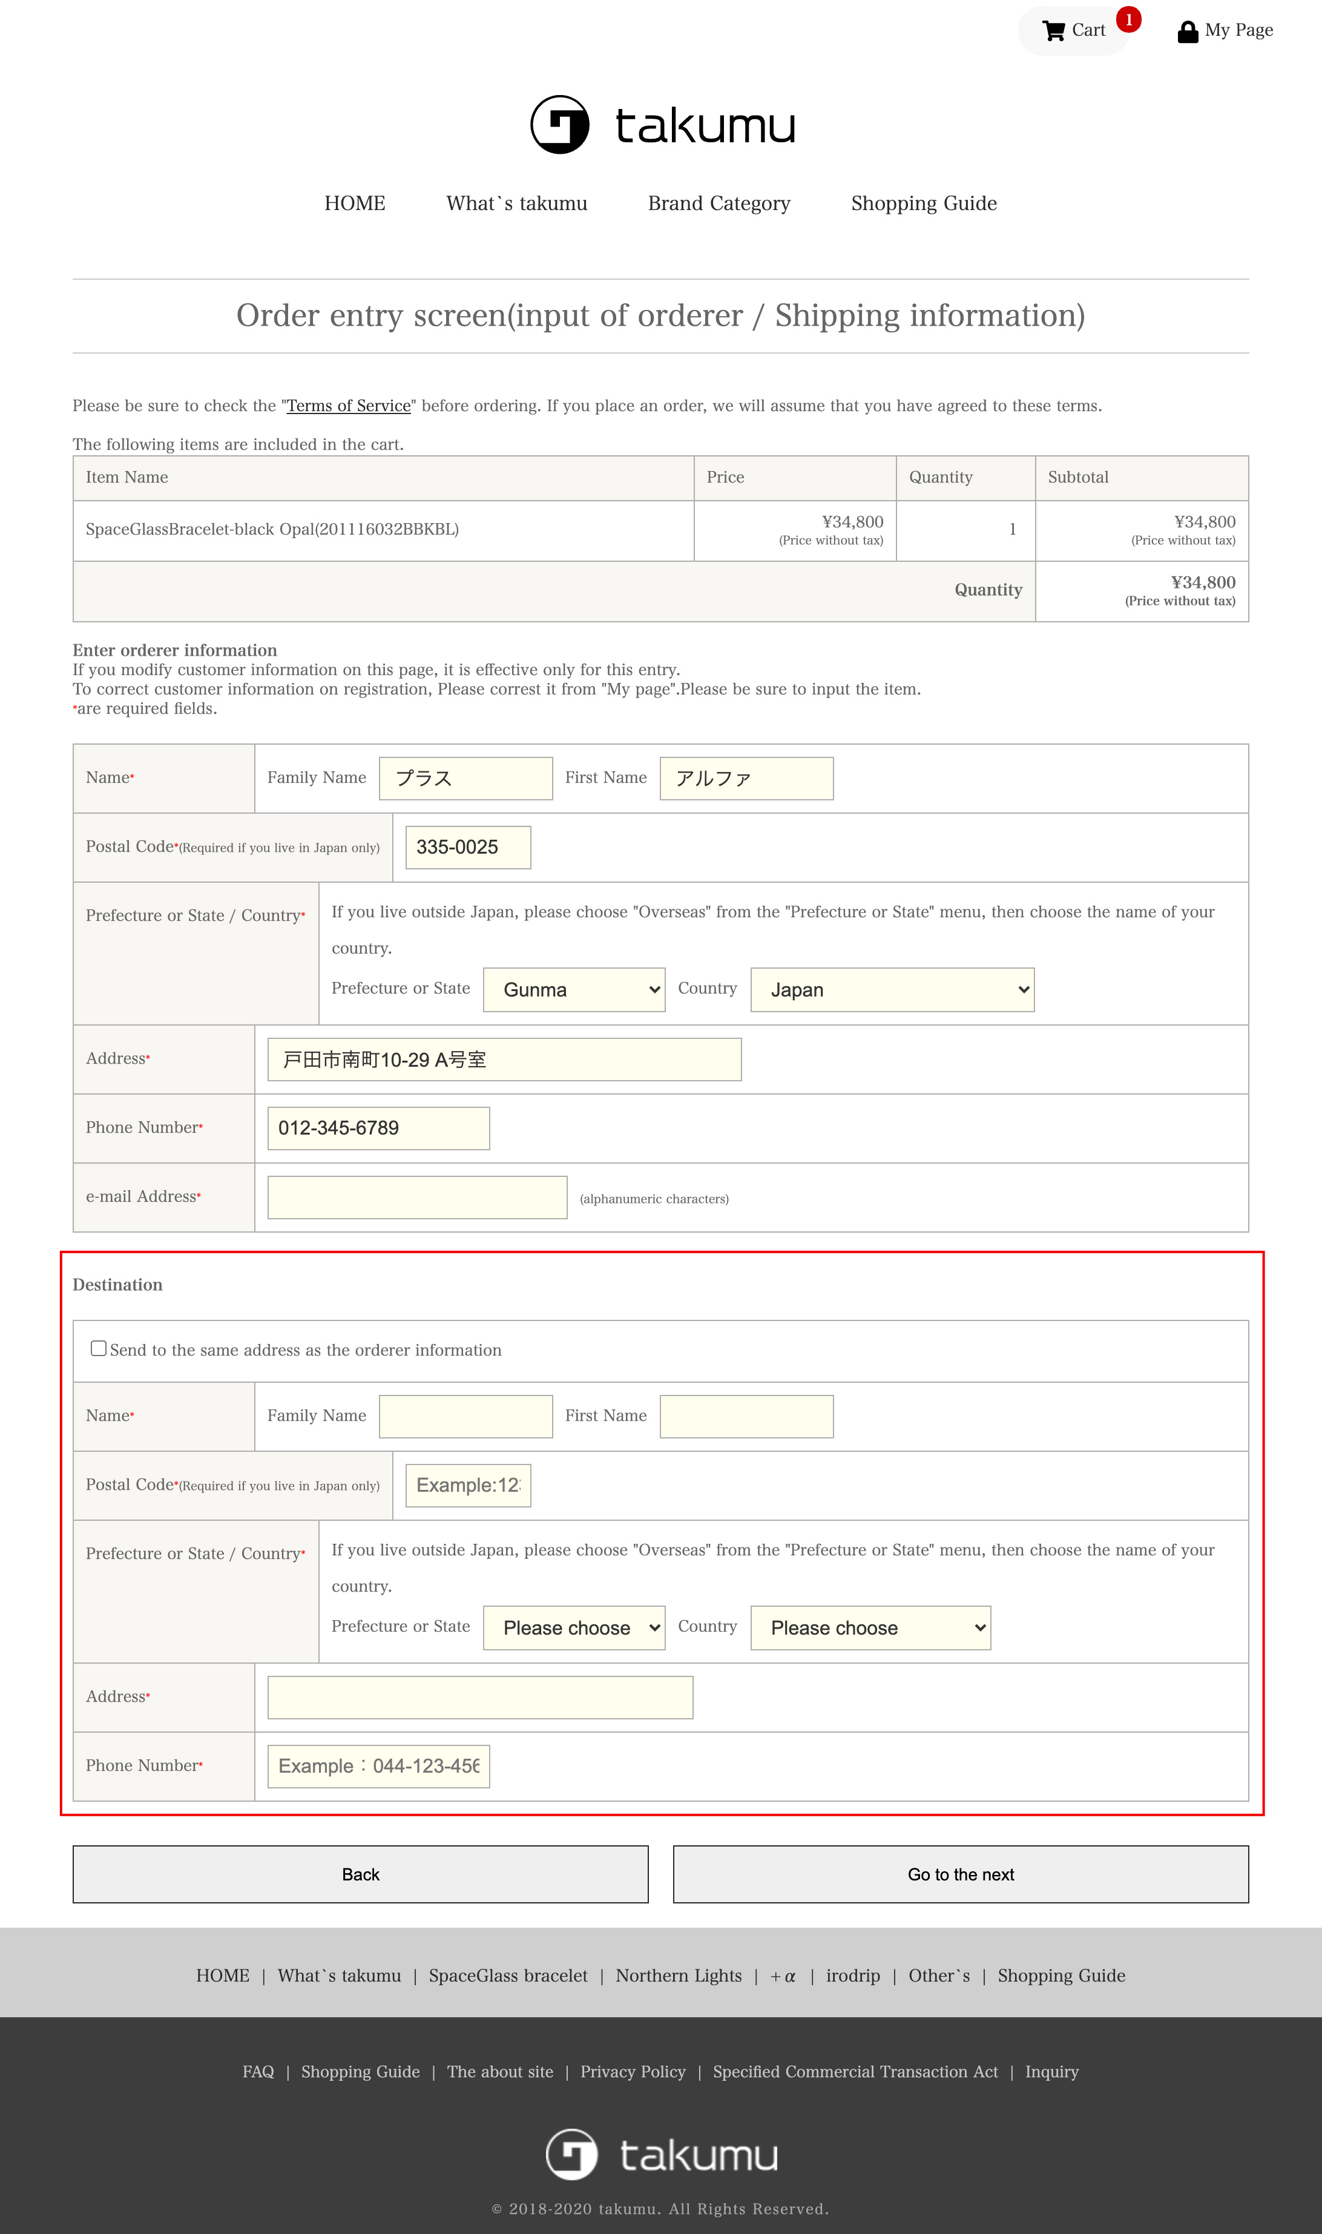The width and height of the screenshot is (1322, 2234).
Task: Open footer What's takumu link
Action: (x=340, y=1975)
